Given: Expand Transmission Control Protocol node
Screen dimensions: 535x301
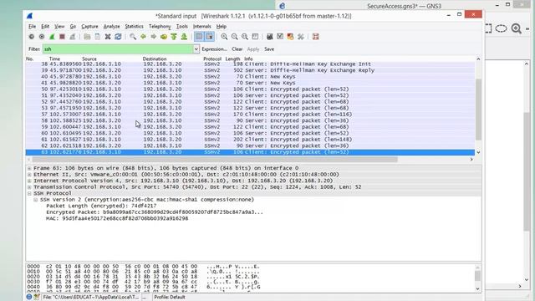Looking at the screenshot, I should 29,187.
